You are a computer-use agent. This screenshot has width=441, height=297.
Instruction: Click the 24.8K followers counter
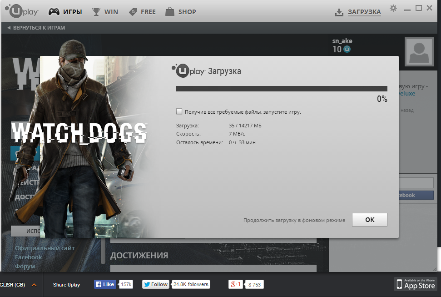(191, 284)
